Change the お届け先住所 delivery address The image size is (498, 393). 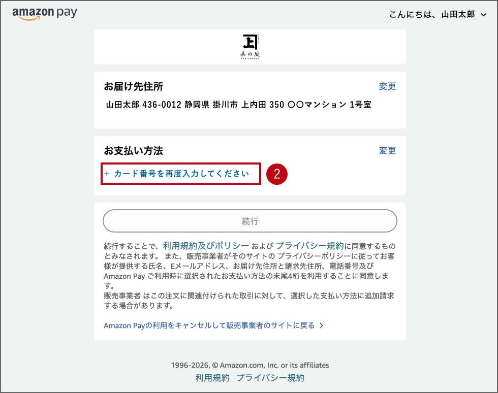point(387,86)
